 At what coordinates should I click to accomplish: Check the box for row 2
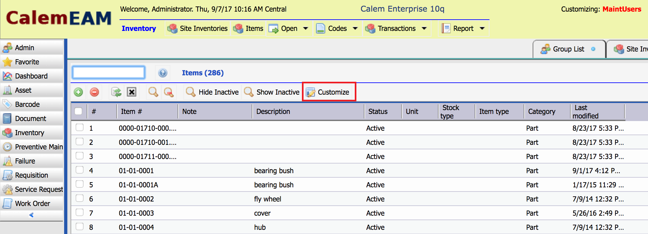pyautogui.click(x=80, y=142)
